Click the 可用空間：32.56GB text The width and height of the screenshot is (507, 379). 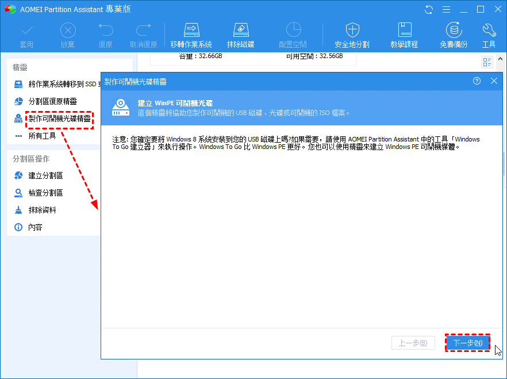click(314, 56)
